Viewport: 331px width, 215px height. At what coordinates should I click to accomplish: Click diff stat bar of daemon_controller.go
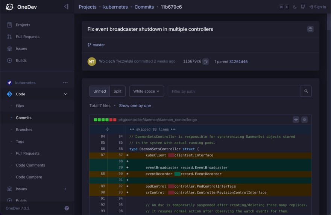(105, 120)
